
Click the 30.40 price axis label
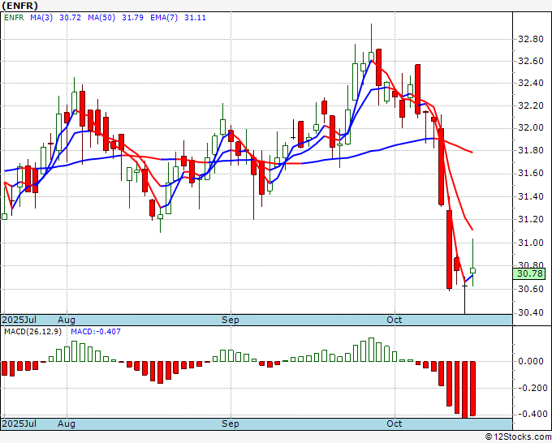tap(531, 312)
